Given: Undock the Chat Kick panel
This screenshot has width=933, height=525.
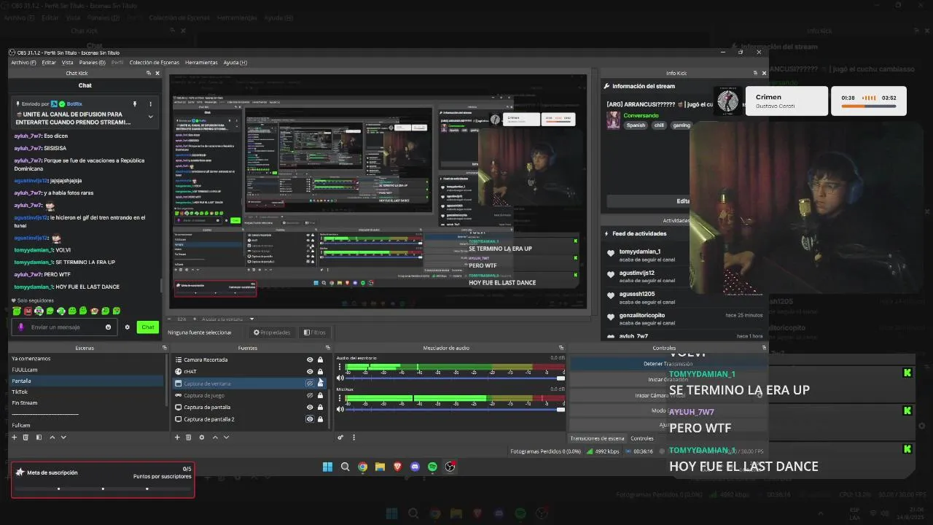Looking at the screenshot, I should [x=147, y=73].
